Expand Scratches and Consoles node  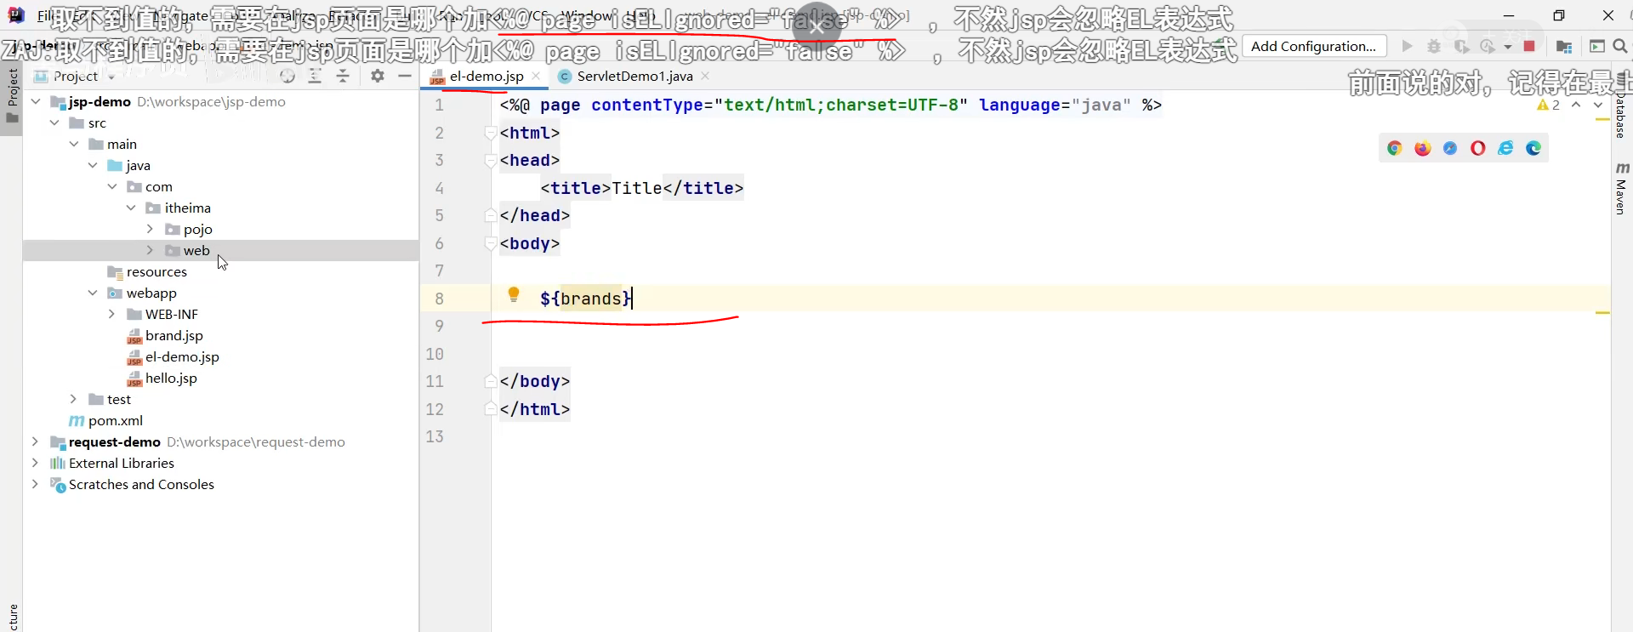click(35, 484)
